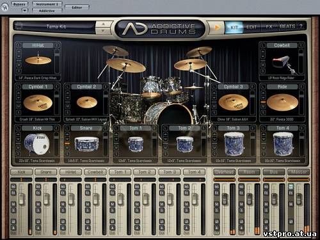This screenshot has width=320, height=240.
Task: Go to the previous kit preset using the up arrow
Action: click(x=103, y=24)
